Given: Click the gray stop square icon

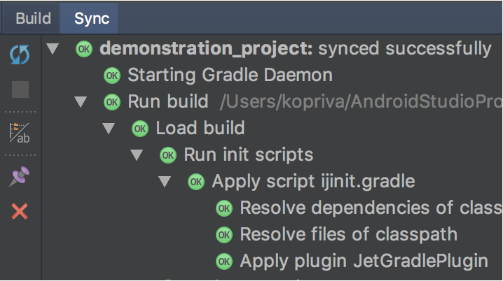Looking at the screenshot, I should tap(20, 89).
